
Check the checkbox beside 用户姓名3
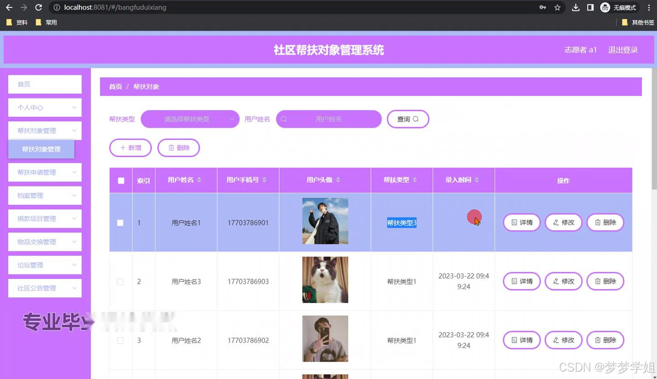pos(120,282)
